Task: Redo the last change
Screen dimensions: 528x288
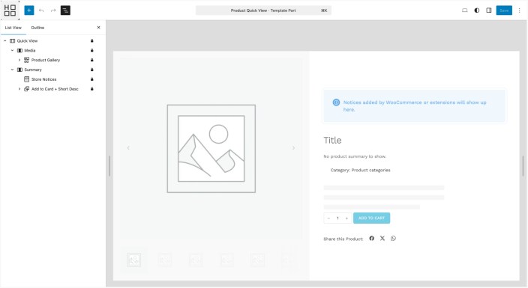Action: tap(53, 10)
